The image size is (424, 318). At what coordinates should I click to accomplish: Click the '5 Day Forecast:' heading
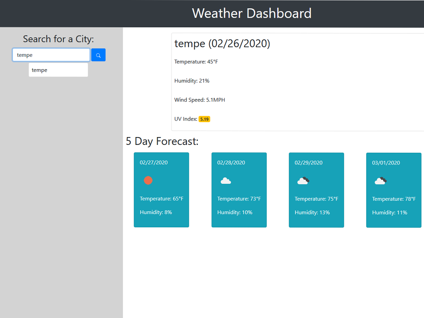pyautogui.click(x=162, y=141)
